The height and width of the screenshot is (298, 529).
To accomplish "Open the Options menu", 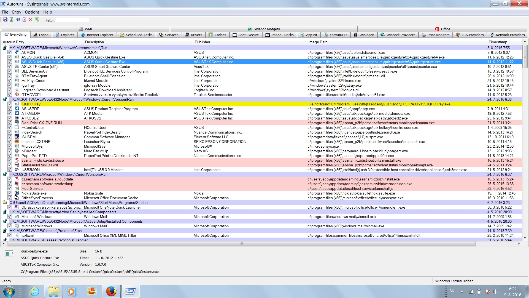I will (x=32, y=12).
